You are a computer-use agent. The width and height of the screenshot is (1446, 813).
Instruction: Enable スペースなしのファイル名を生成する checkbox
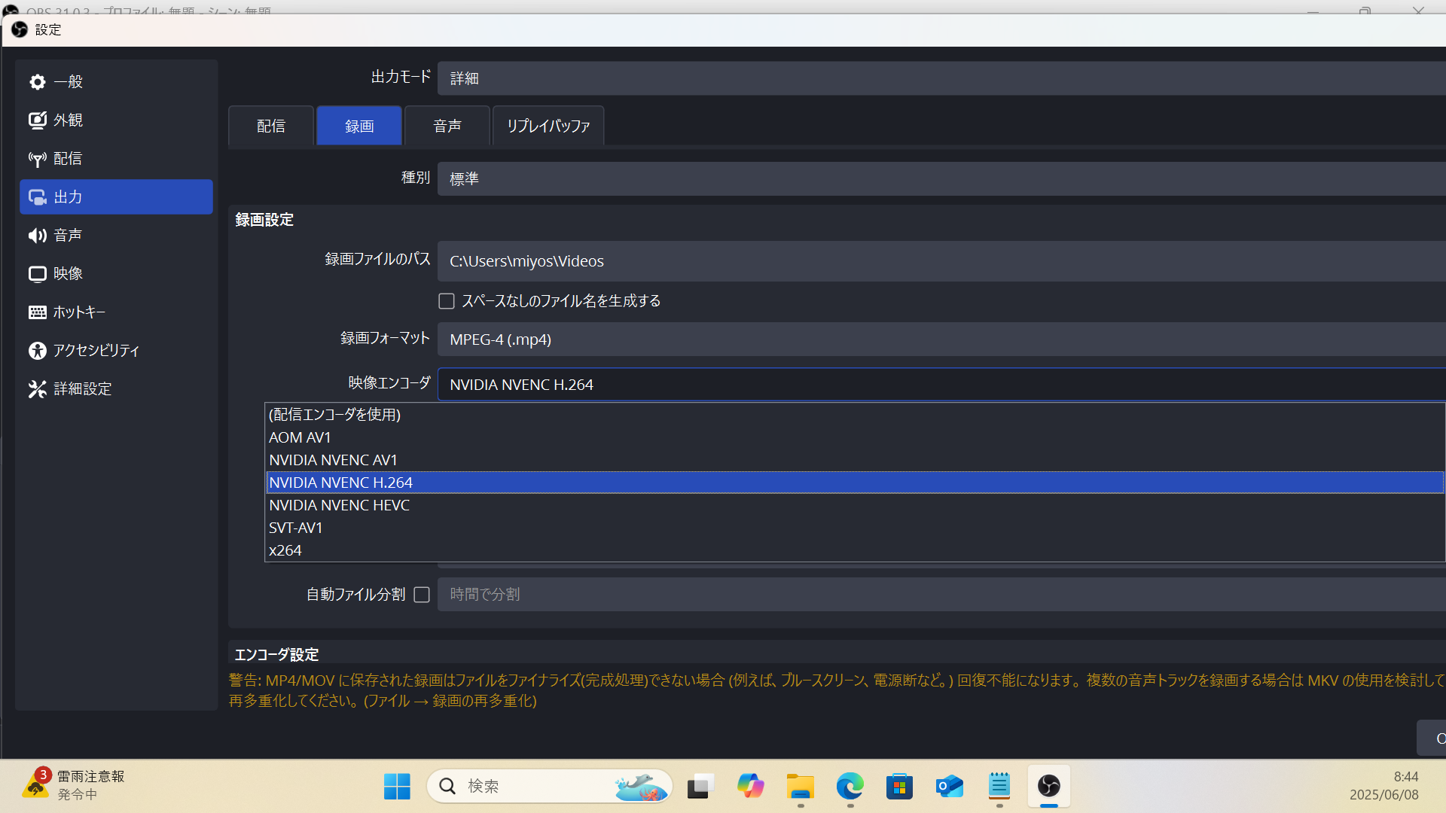(x=447, y=301)
